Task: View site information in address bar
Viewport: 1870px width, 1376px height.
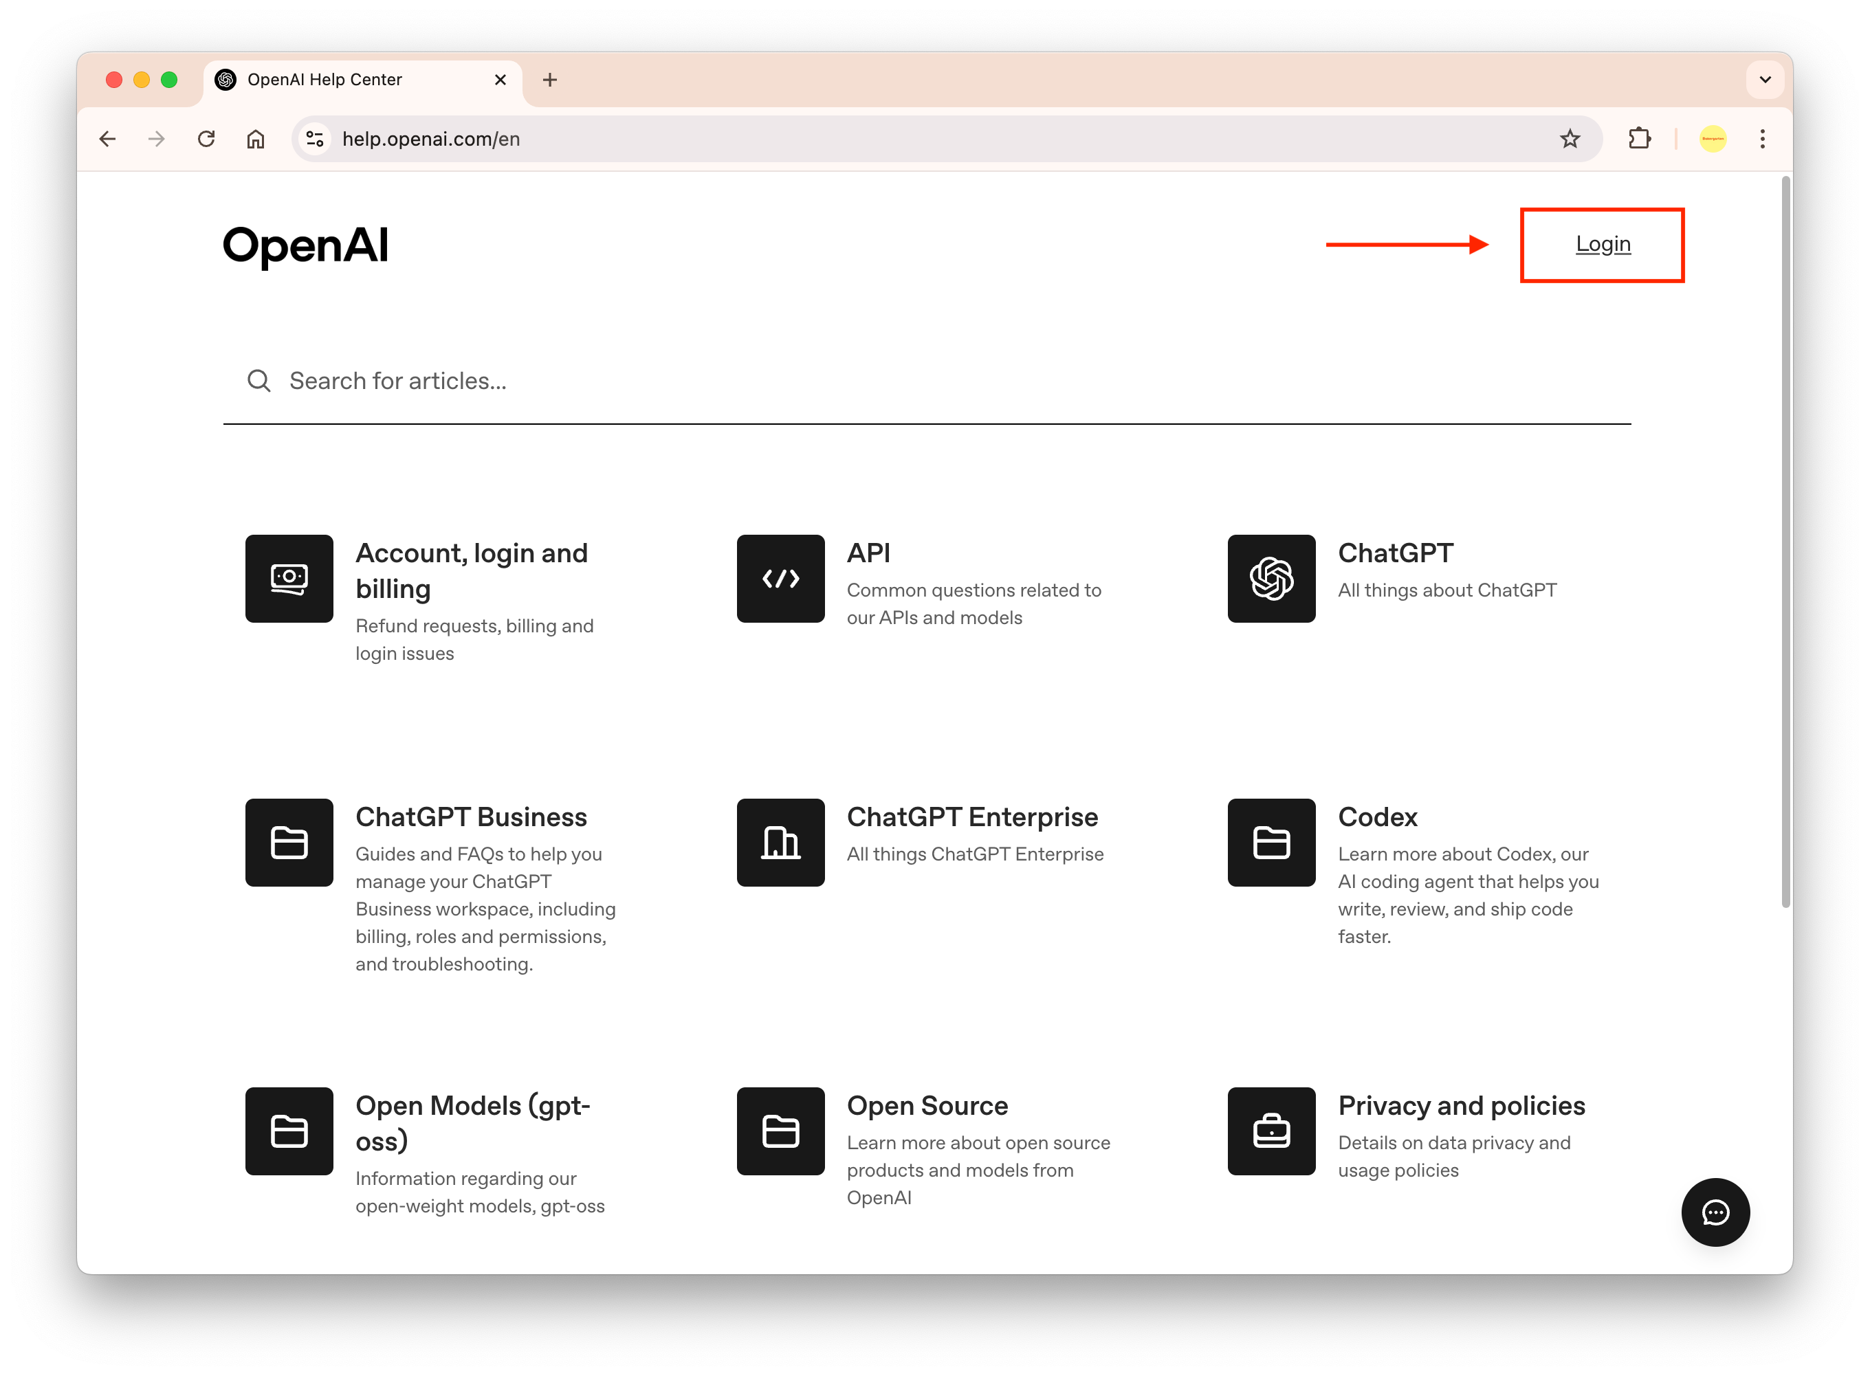Action: pyautogui.click(x=315, y=139)
